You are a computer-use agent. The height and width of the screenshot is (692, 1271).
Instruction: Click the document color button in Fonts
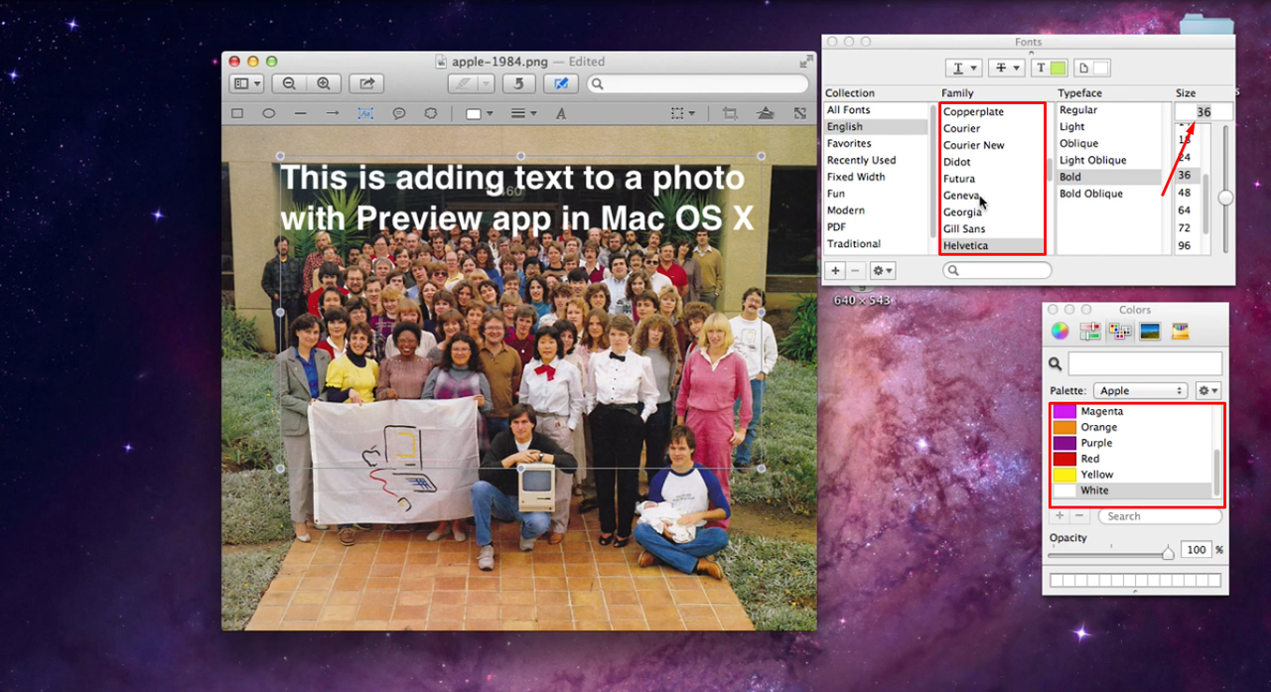[1092, 68]
